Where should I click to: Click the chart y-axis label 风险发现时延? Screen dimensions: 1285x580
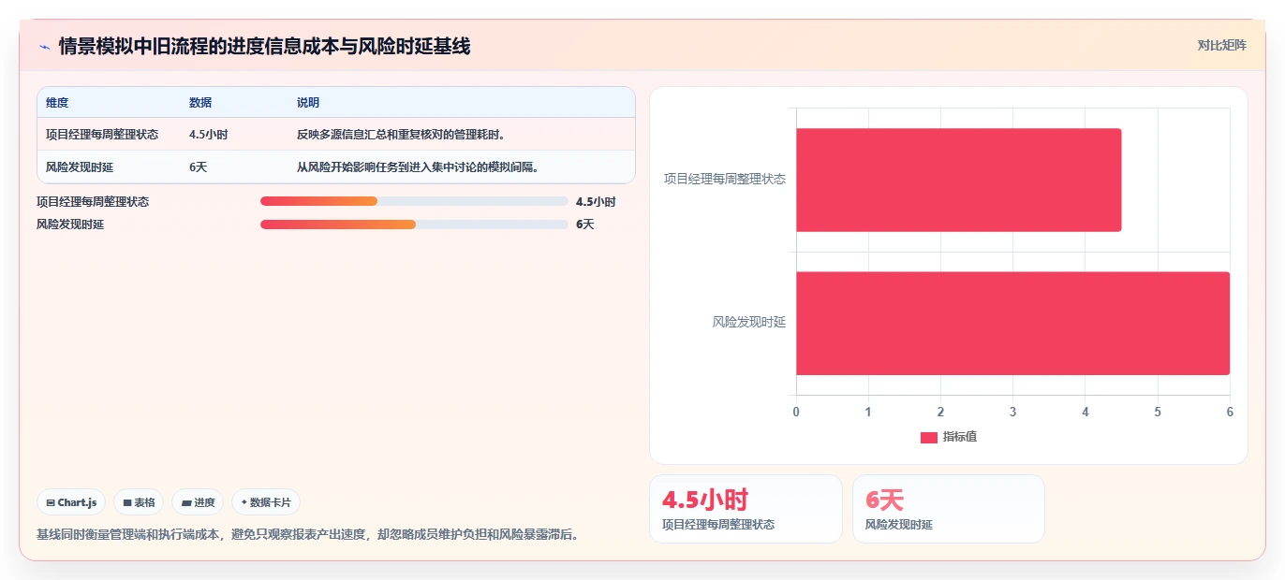tap(749, 322)
